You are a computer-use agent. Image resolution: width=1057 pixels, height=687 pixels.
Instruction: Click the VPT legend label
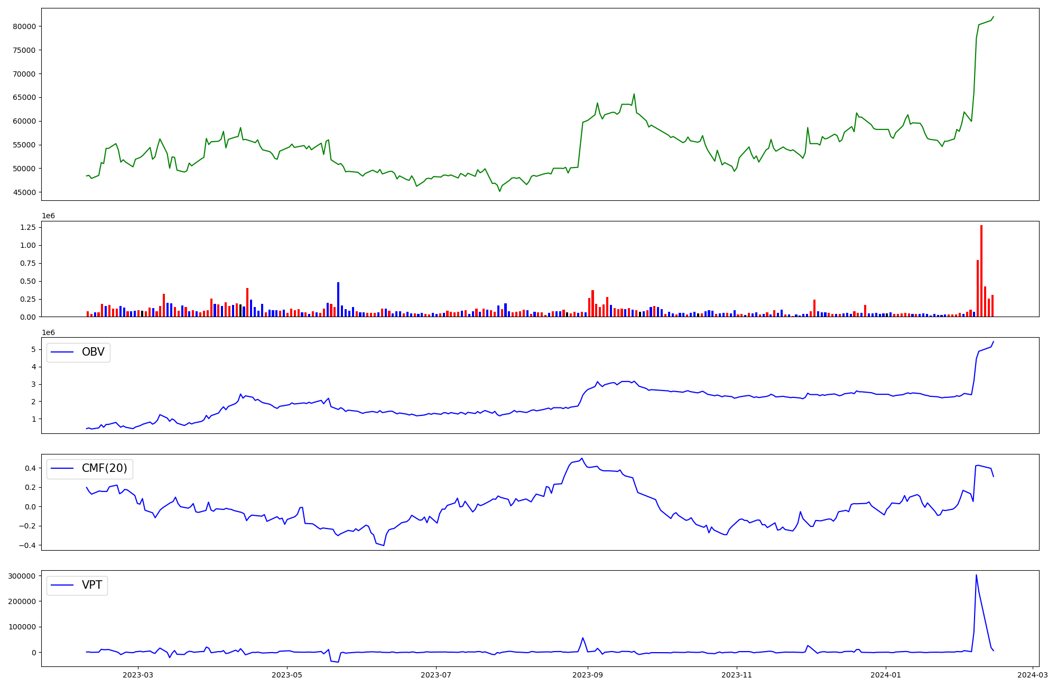click(91, 586)
